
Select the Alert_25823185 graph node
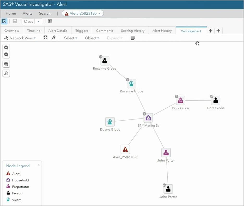pos(125,149)
